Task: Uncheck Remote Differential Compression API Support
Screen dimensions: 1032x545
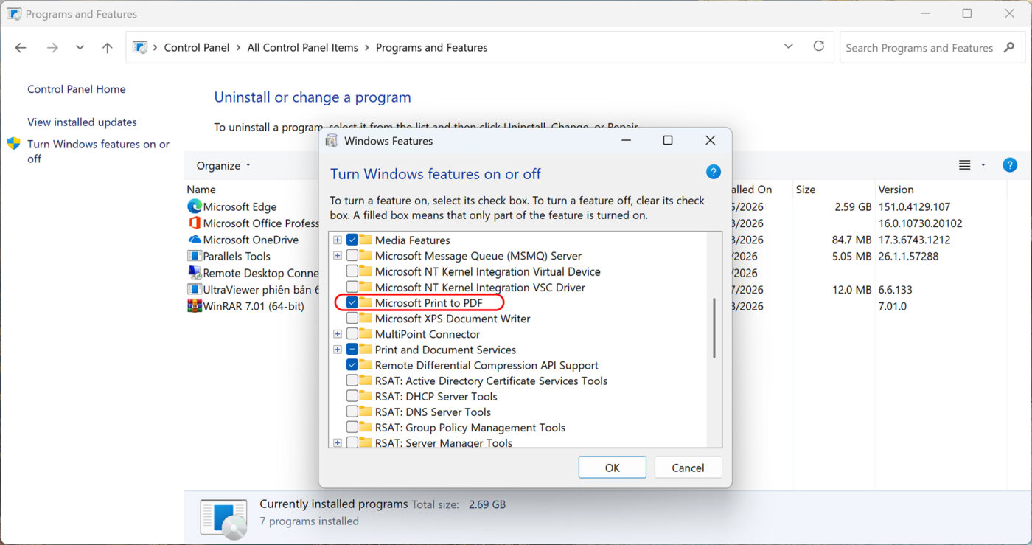Action: point(352,365)
